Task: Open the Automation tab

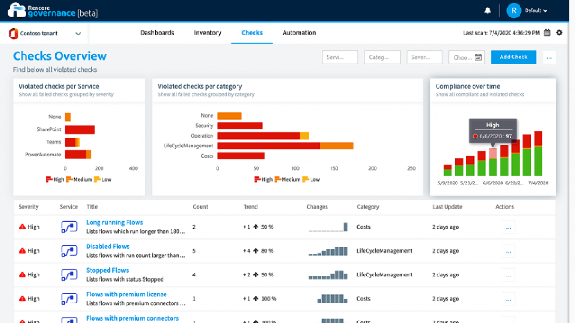Action: tap(299, 33)
